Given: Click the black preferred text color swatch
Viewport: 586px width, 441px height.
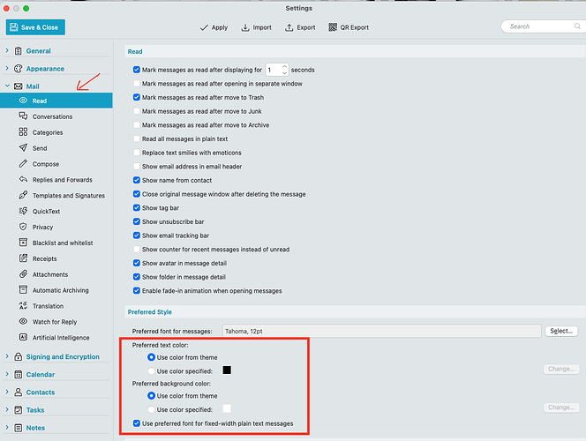Looking at the screenshot, I should (x=227, y=370).
